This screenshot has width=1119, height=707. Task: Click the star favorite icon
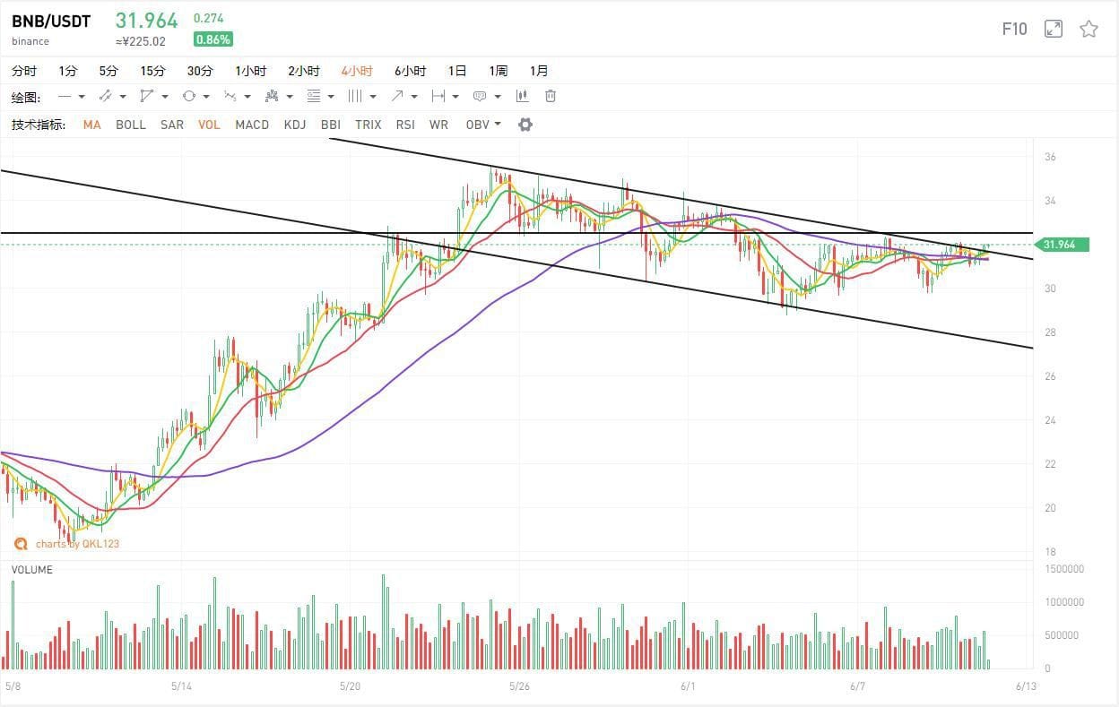click(x=1089, y=29)
